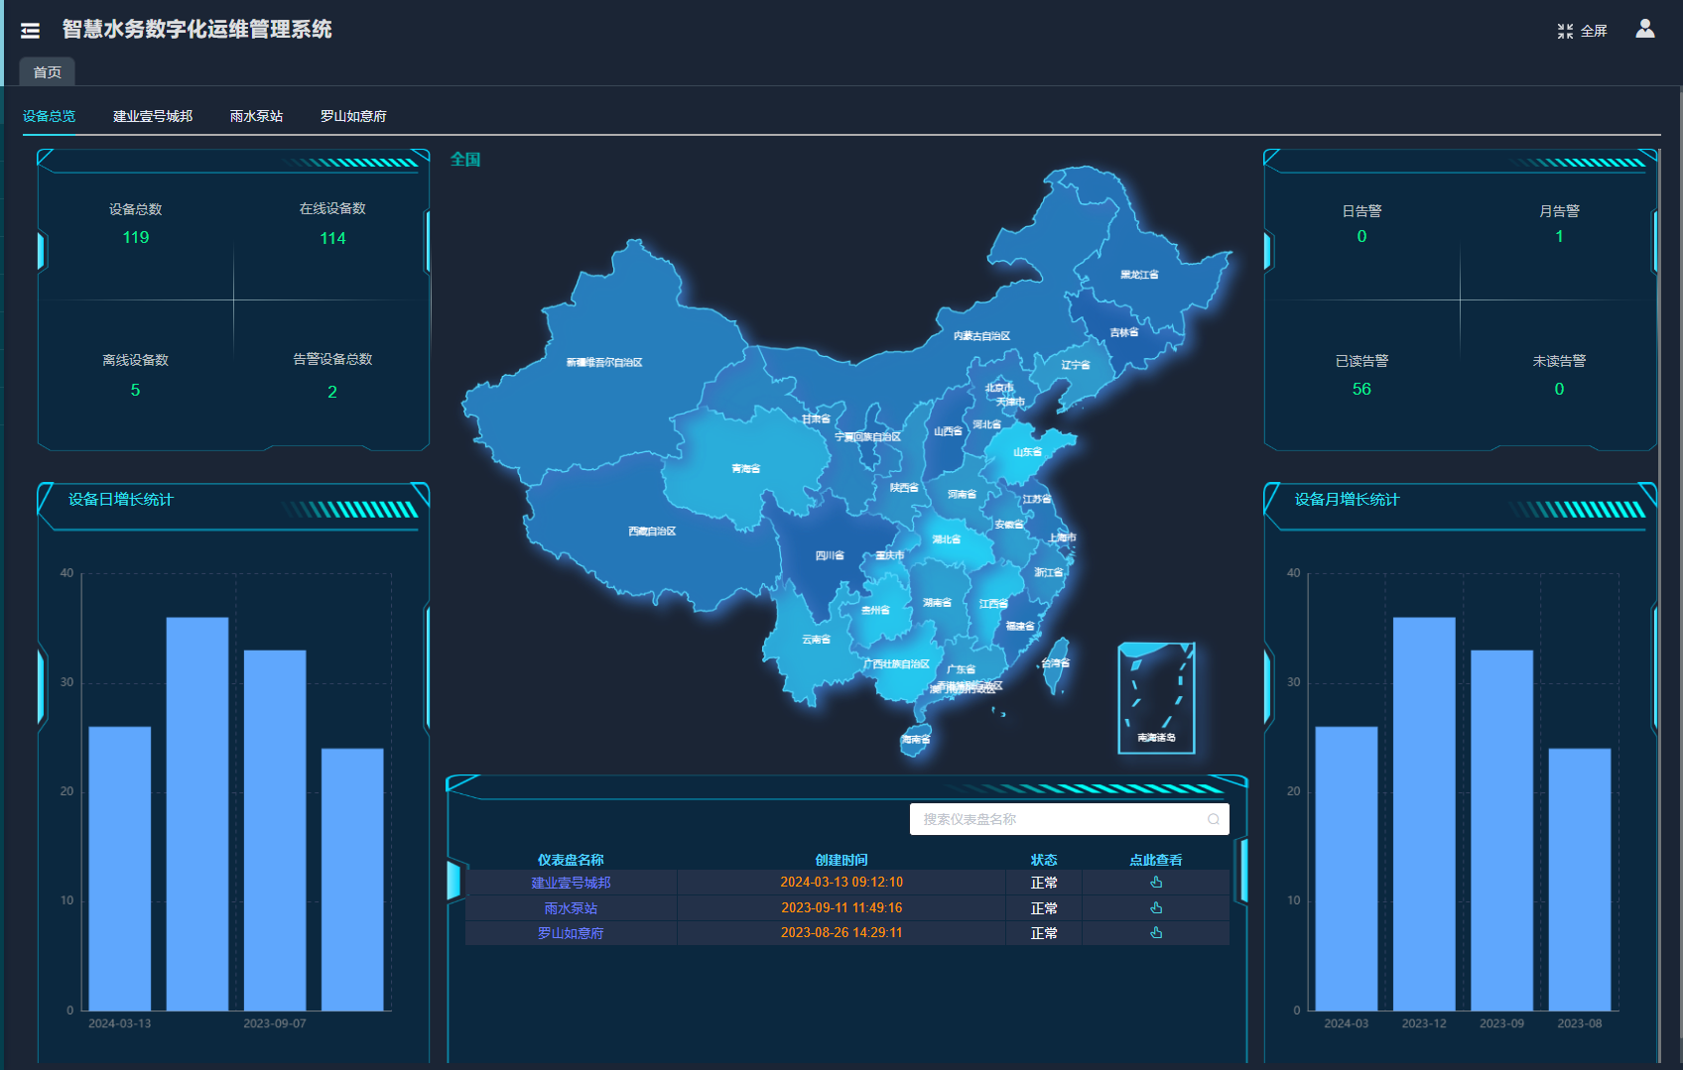The image size is (1683, 1070).
Task: Click 四川省 region on the map
Action: point(830,555)
